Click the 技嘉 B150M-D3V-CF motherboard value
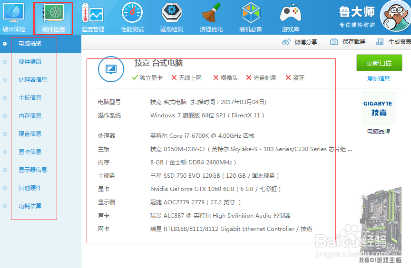This screenshot has height=268, width=411. [x=251, y=149]
